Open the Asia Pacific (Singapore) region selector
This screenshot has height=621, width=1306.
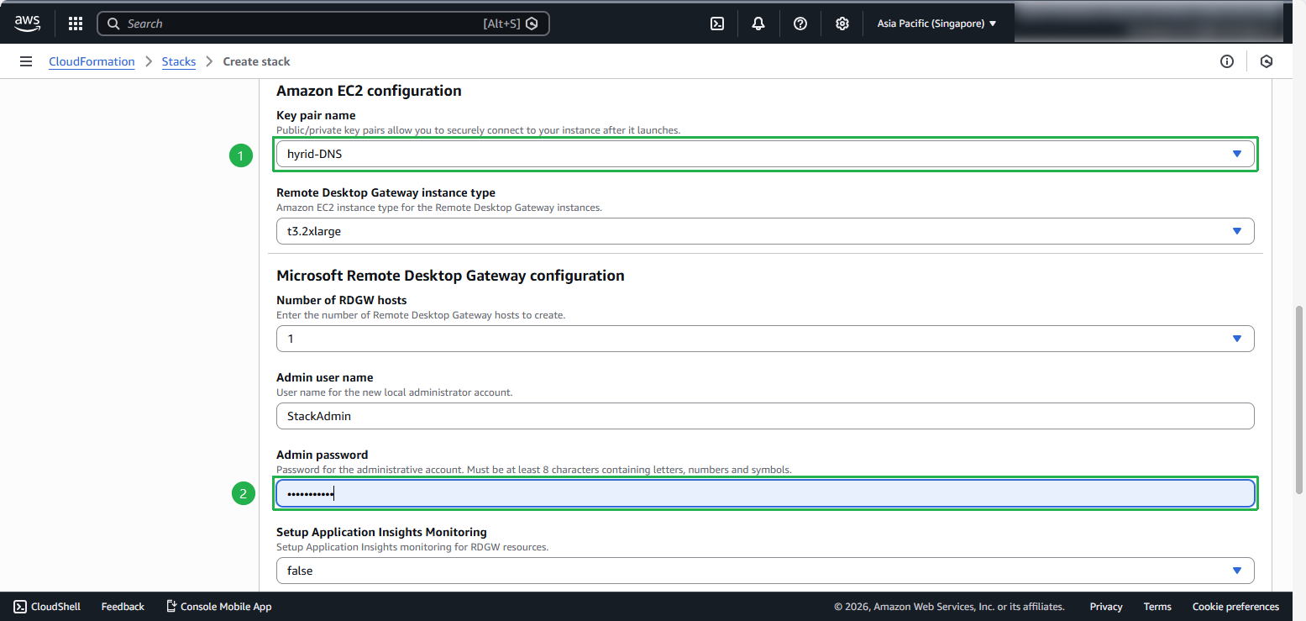pos(935,23)
